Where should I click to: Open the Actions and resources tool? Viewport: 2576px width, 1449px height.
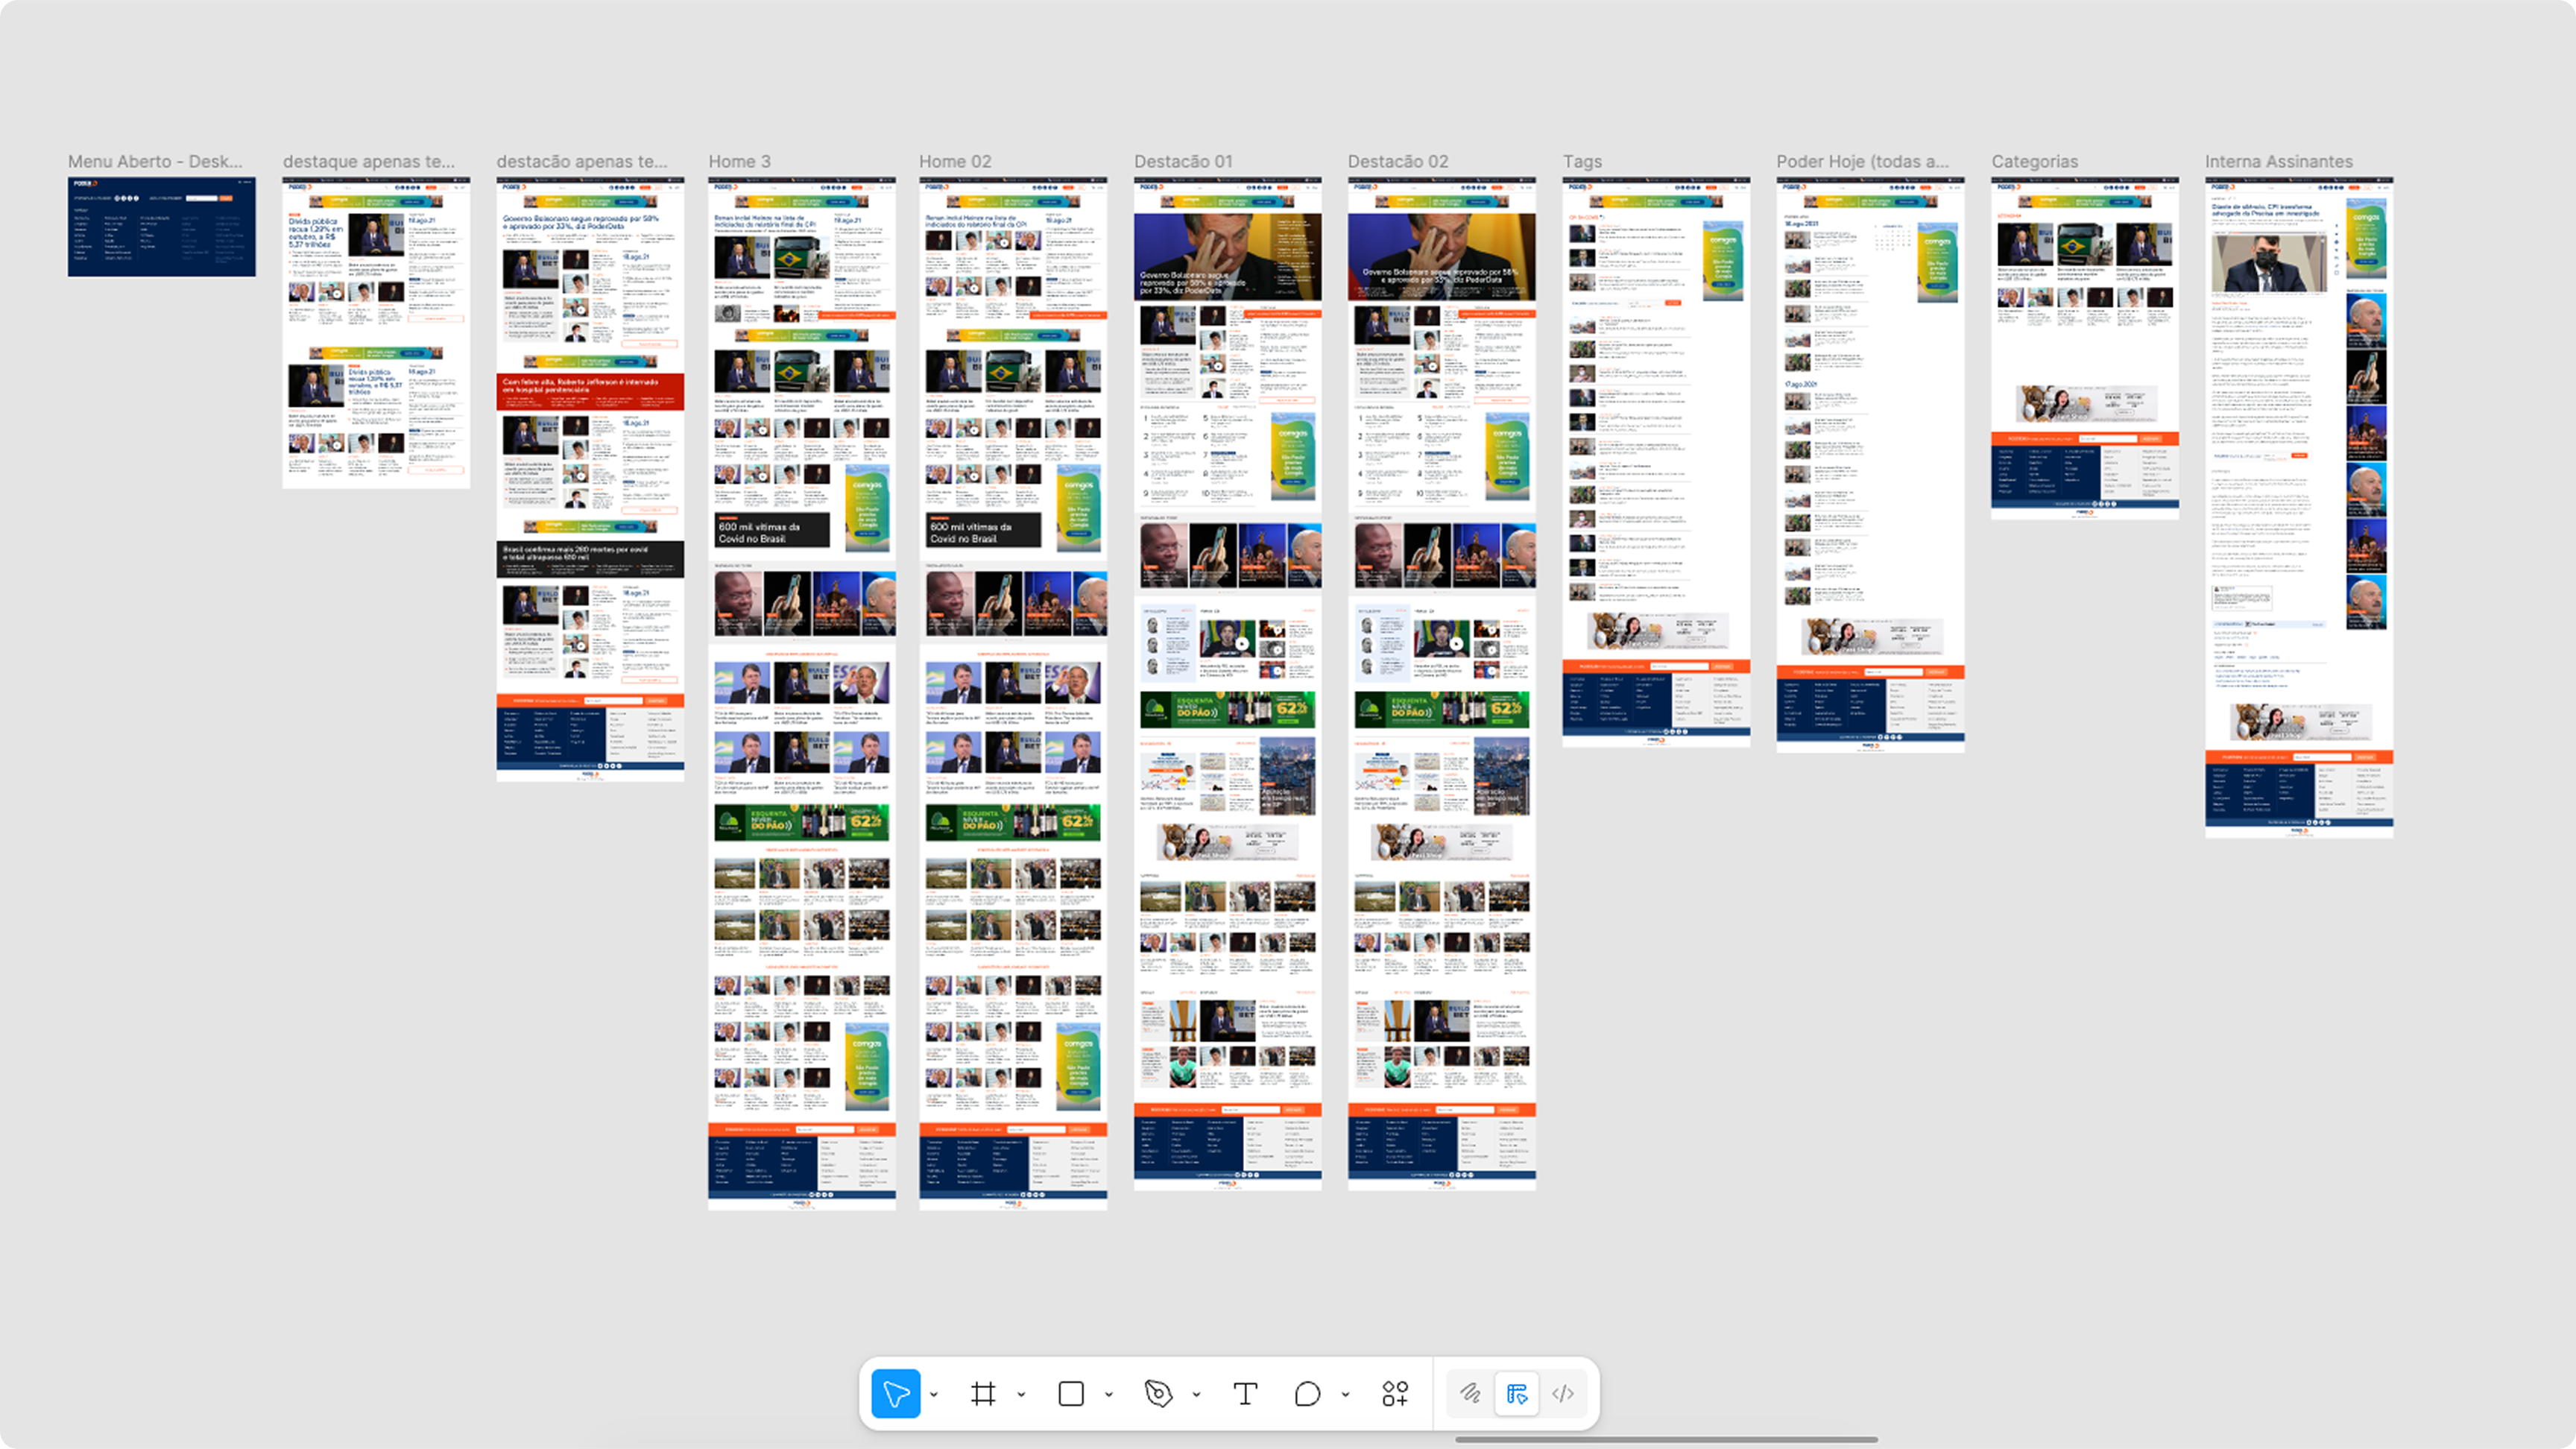1395,1393
